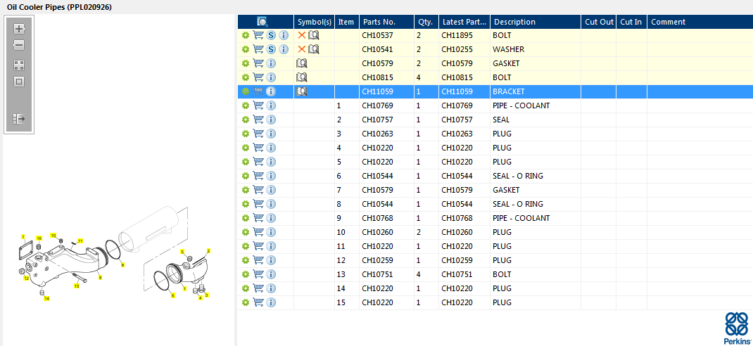Click the book symbol on CH10541 WASHER row
753x346 pixels.
[x=314, y=49]
